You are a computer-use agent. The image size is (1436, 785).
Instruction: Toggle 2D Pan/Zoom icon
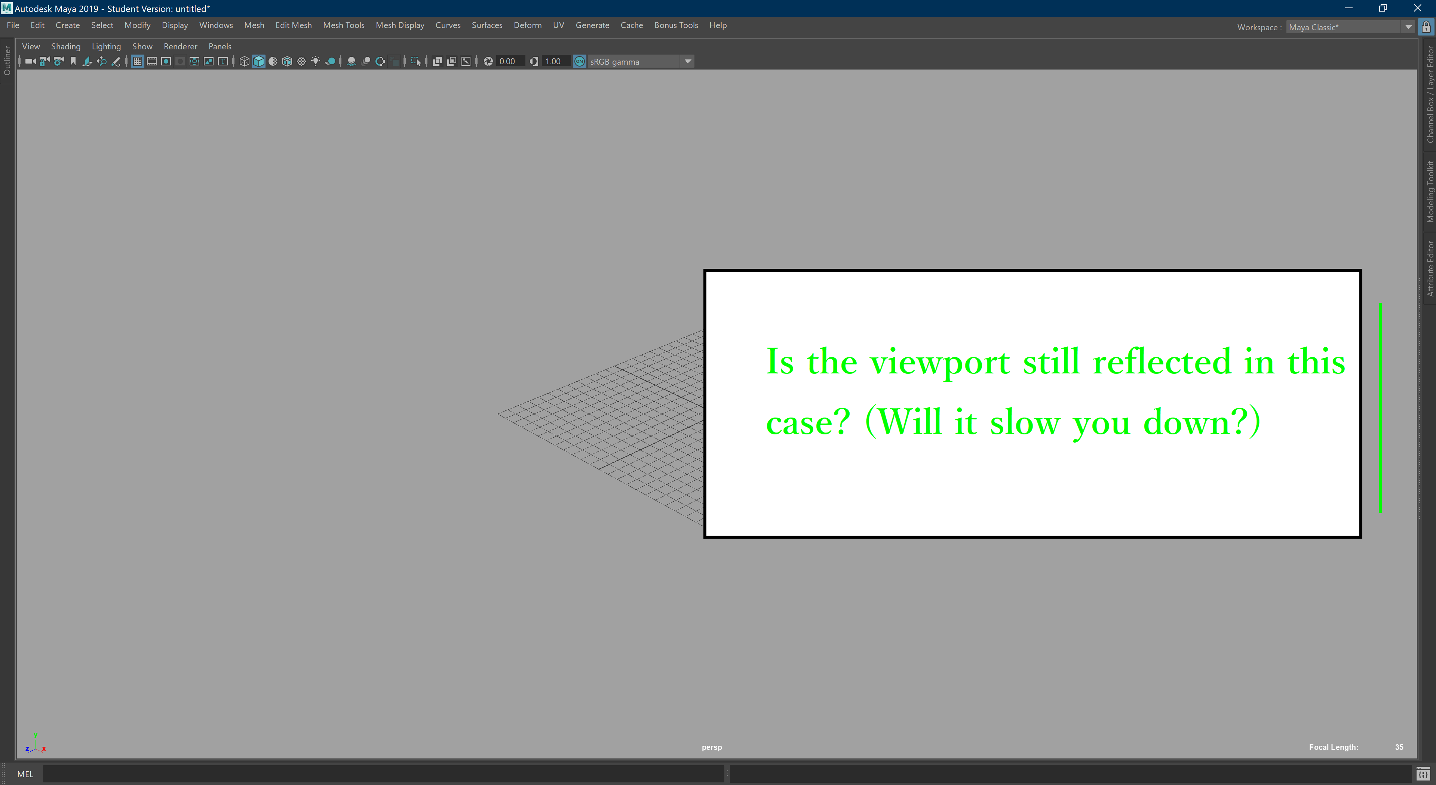[x=101, y=61]
